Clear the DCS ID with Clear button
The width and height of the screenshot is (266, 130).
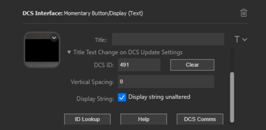pyautogui.click(x=192, y=65)
